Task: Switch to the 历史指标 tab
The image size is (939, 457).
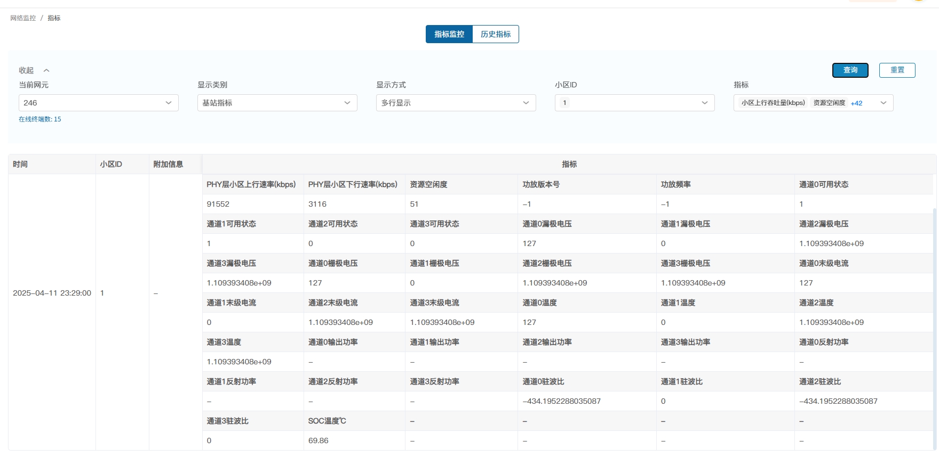Action: (x=496, y=34)
